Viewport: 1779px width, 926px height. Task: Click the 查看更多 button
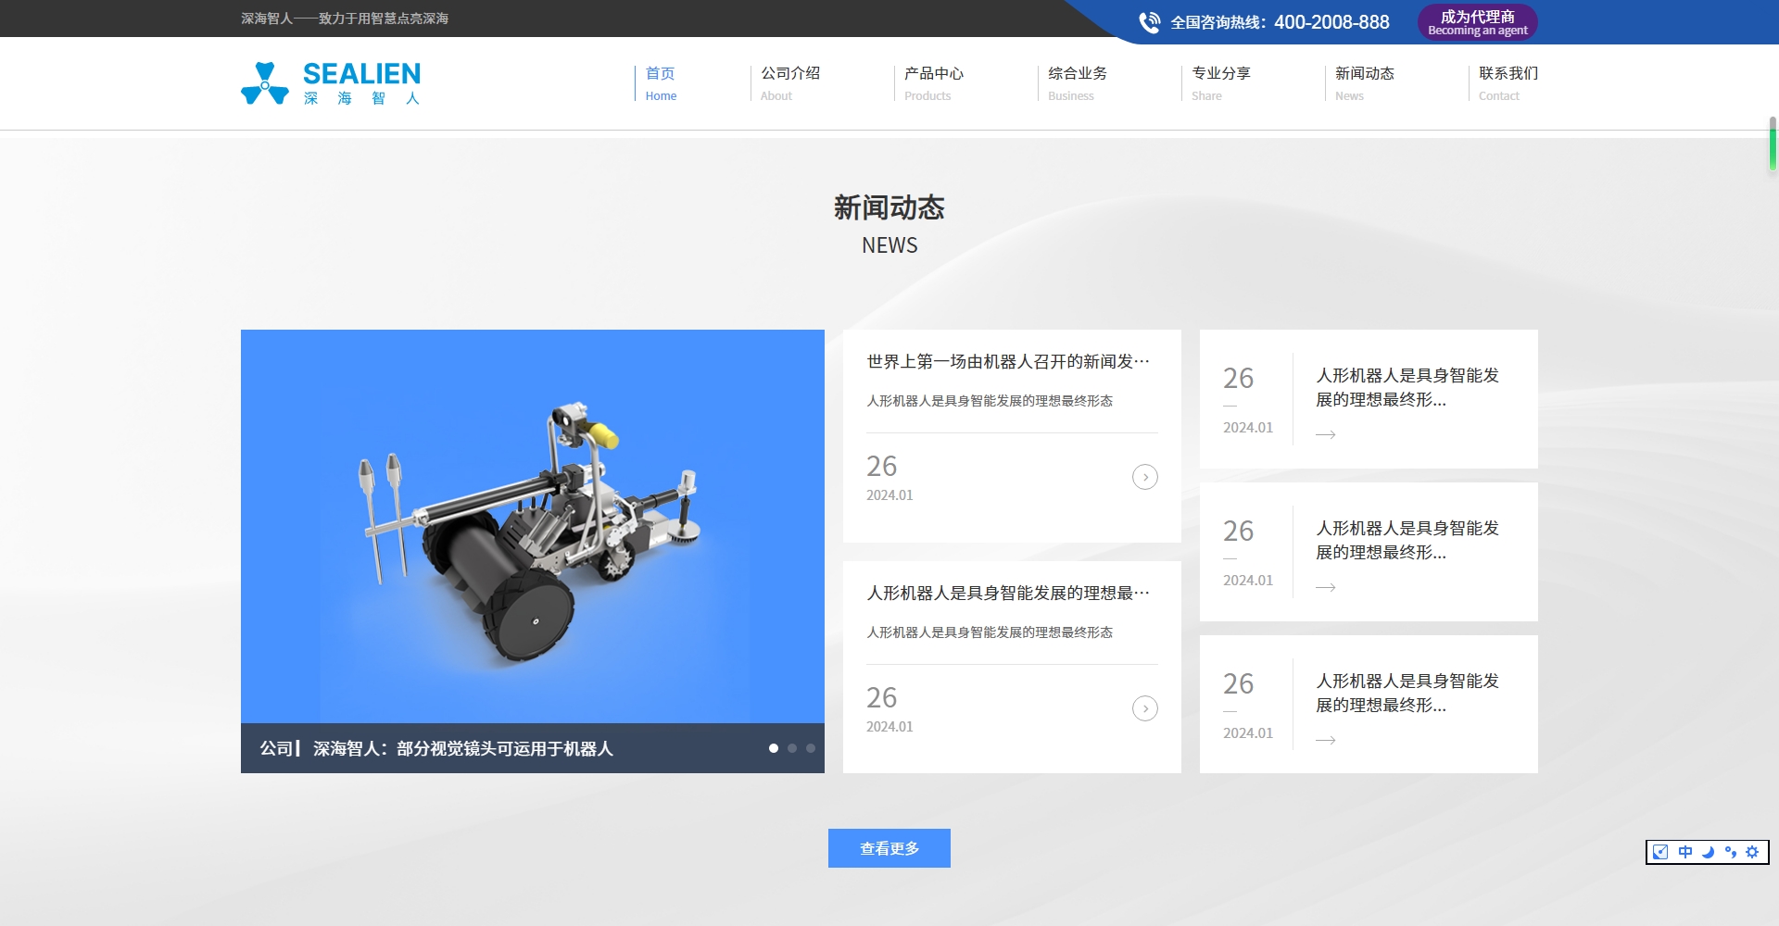(x=889, y=848)
